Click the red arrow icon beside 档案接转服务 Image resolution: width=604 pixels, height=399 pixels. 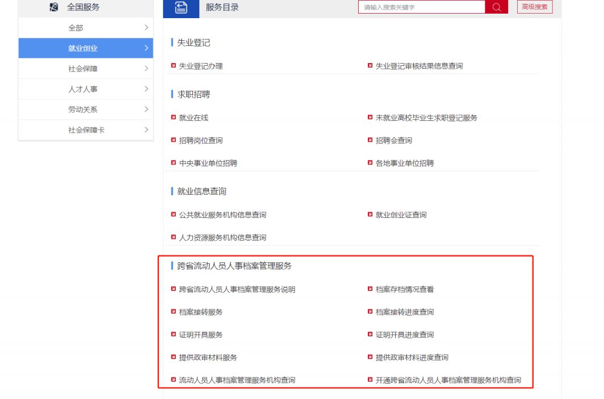pyautogui.click(x=174, y=312)
